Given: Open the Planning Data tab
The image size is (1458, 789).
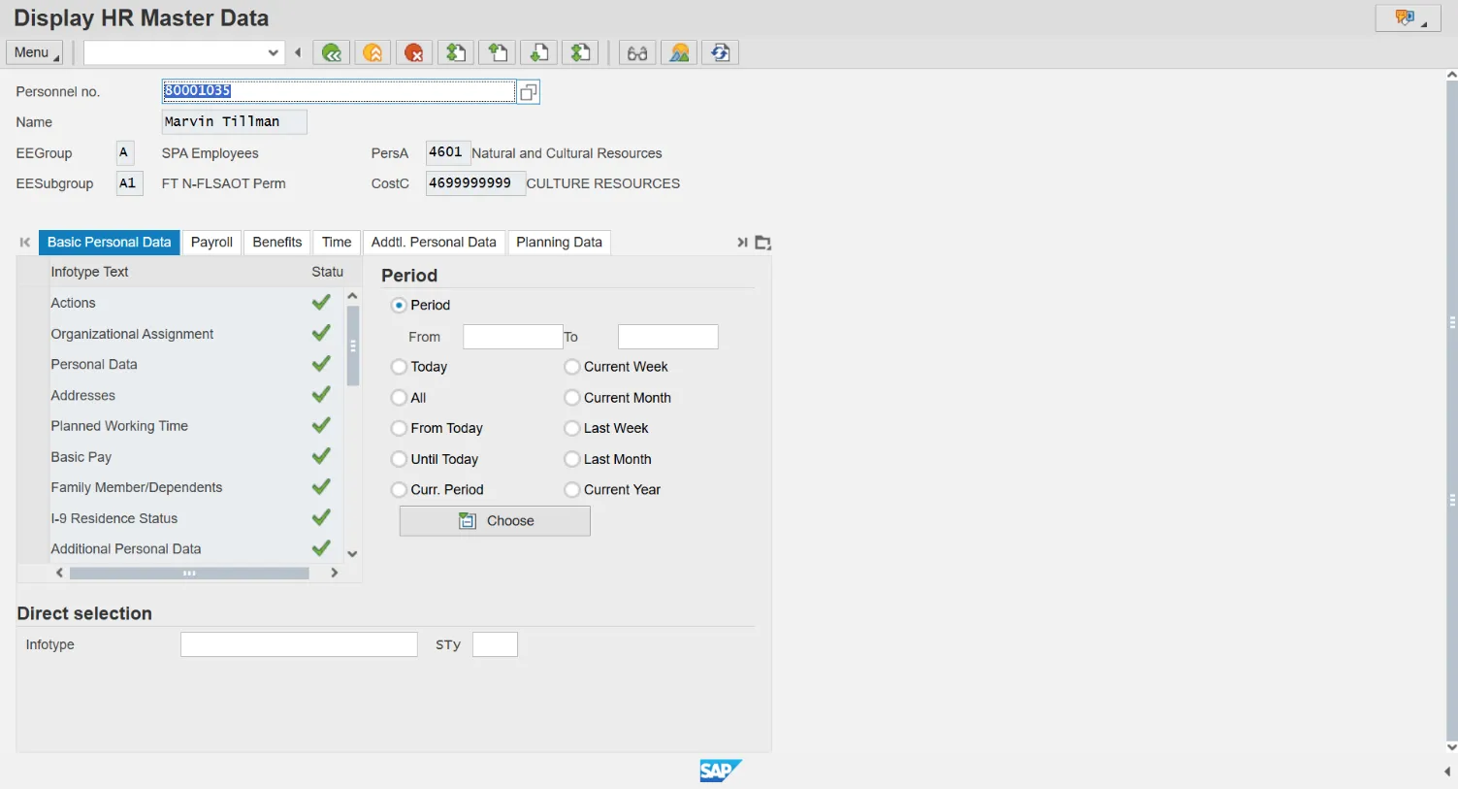Looking at the screenshot, I should (x=559, y=243).
